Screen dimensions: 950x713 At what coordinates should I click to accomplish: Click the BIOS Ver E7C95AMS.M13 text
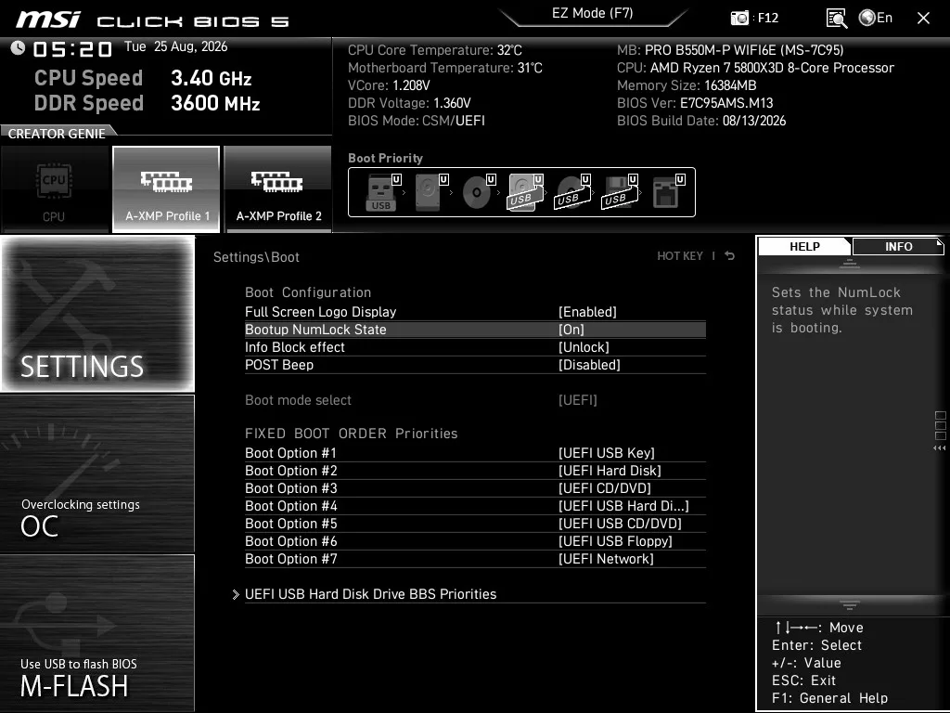point(695,103)
